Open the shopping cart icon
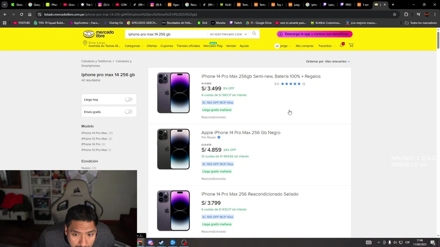Viewport: 440px width, 247px height. 351,45
